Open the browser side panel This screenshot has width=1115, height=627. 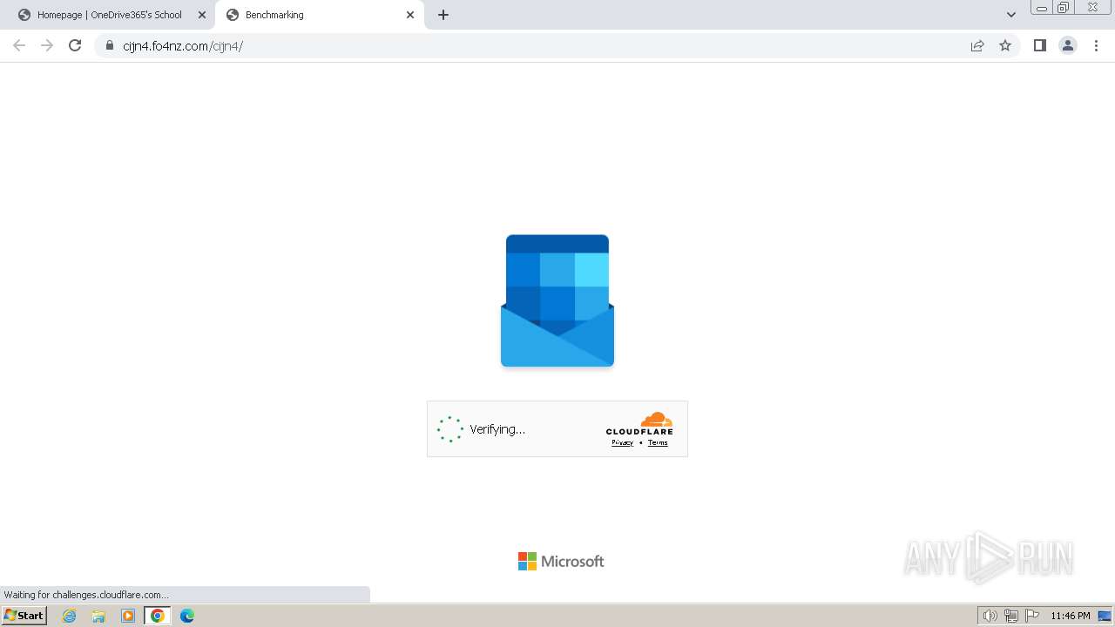[x=1039, y=45]
